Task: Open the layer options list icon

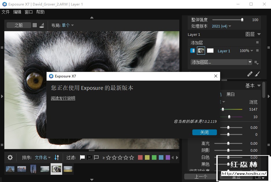Action: 257,62
